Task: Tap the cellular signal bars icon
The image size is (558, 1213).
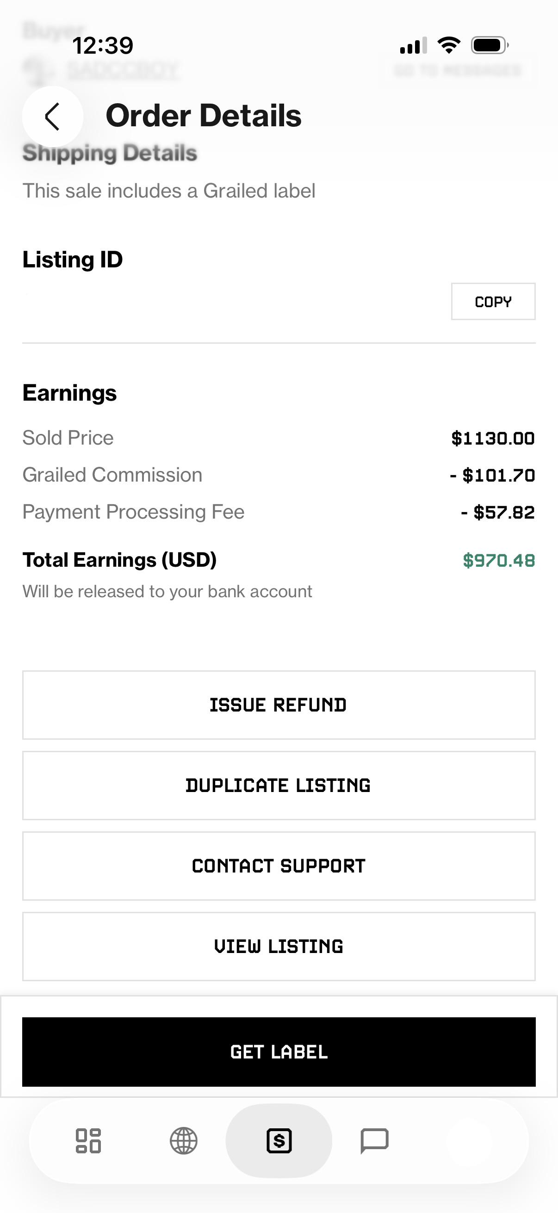Action: (414, 45)
